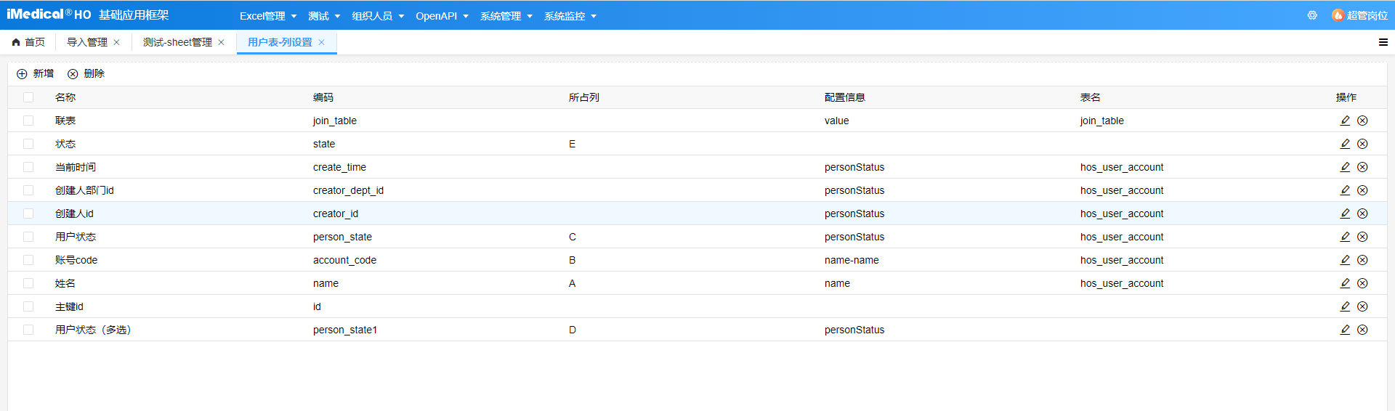Click the 新增 add button
This screenshot has width=1395, height=411.
[x=36, y=73]
